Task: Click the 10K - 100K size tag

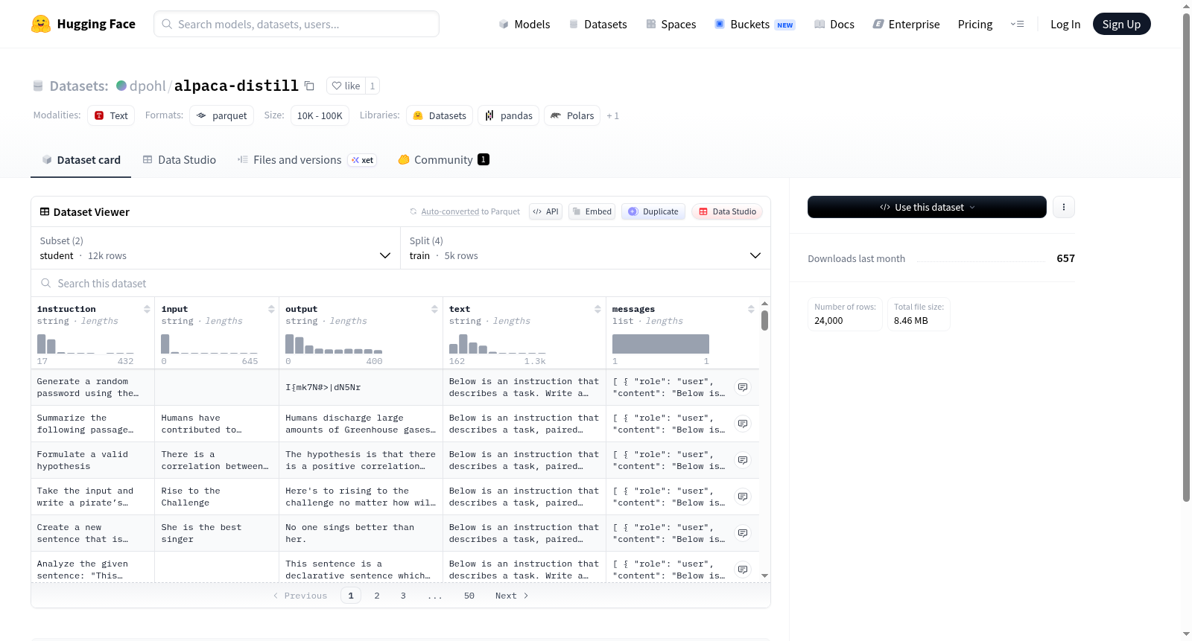Action: (320, 115)
